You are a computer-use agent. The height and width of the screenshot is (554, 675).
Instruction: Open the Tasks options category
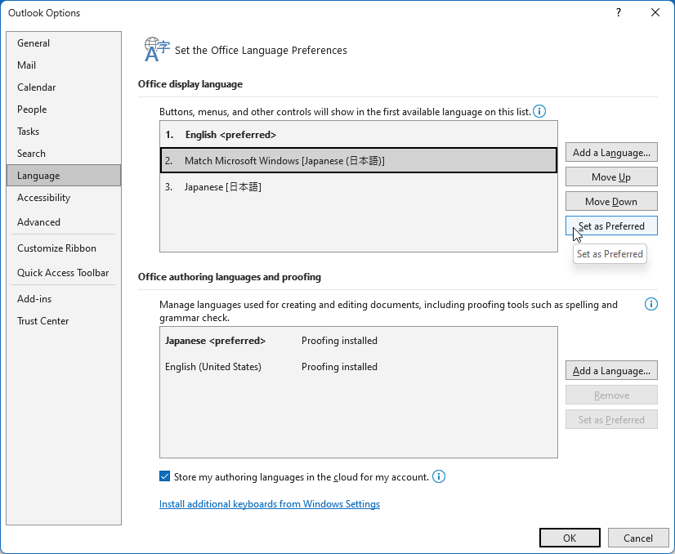(x=64, y=132)
